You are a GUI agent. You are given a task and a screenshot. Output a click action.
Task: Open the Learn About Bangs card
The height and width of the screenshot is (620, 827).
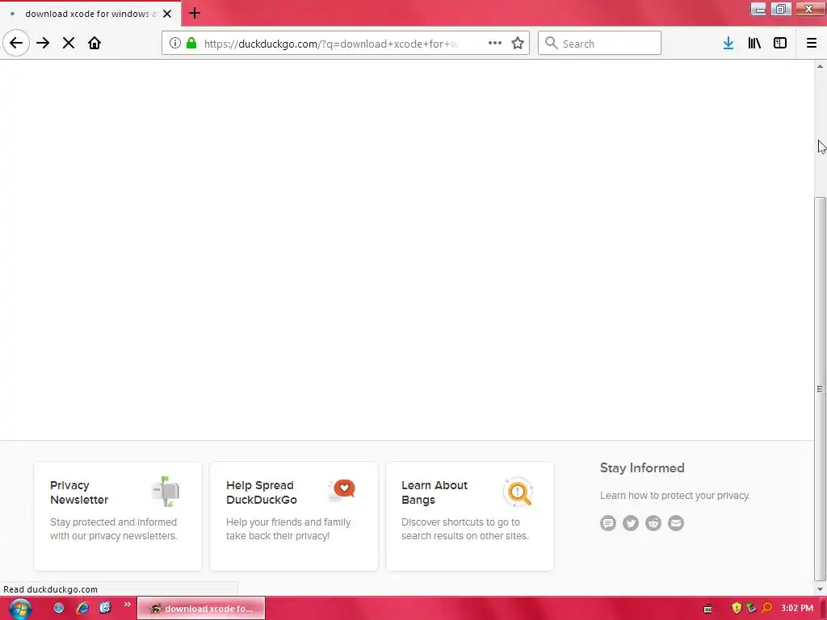tap(470, 516)
